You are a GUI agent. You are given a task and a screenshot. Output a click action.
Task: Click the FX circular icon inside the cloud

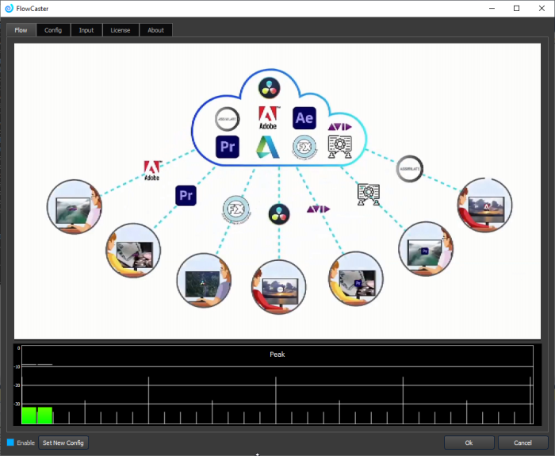click(304, 147)
